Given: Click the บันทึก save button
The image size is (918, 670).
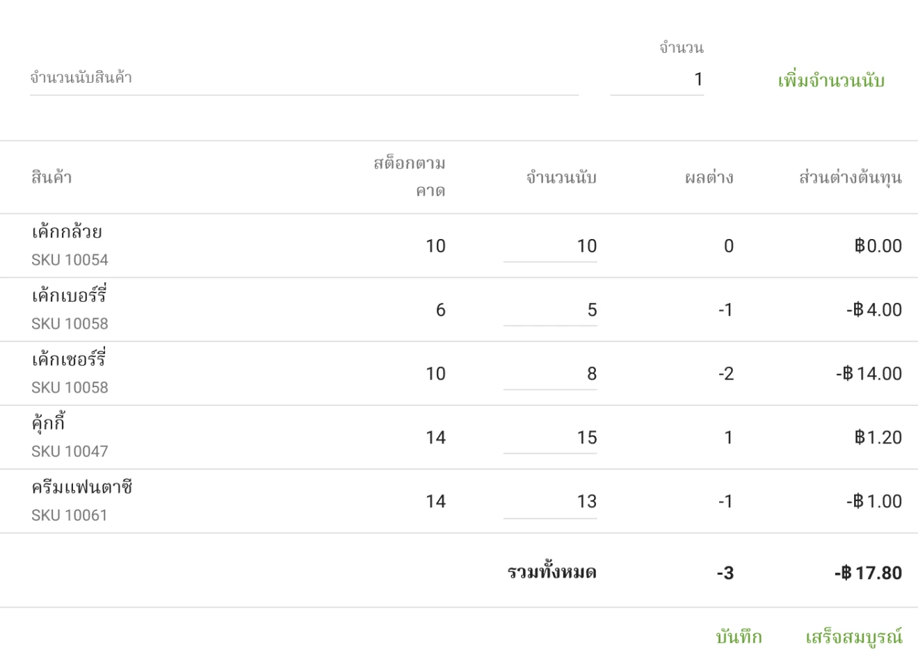Looking at the screenshot, I should (739, 635).
